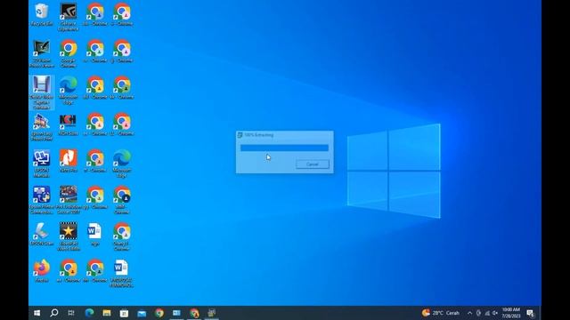
Task: Click the '100% Extracting' dialog title
Action: click(258, 135)
